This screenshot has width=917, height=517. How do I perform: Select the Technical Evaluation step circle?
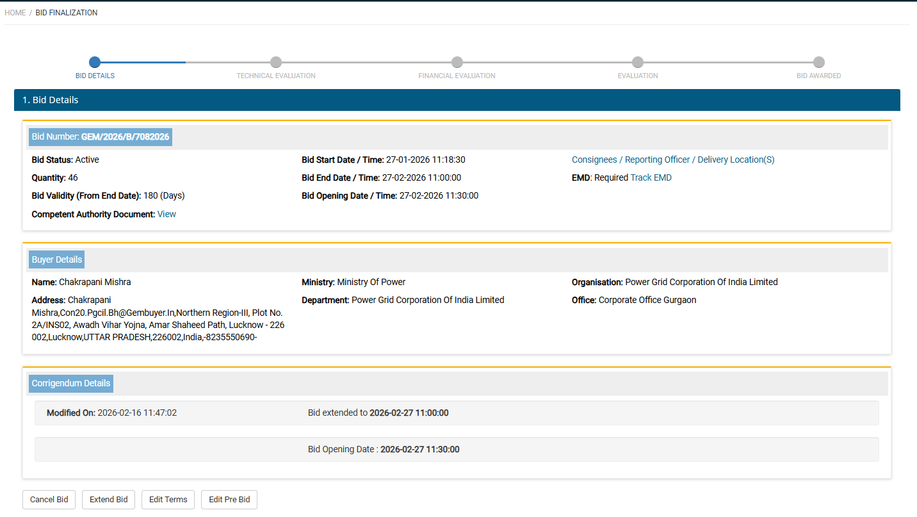(276, 62)
